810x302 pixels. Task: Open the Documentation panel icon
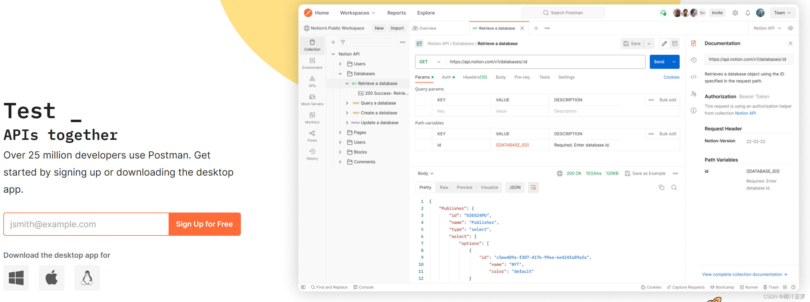pos(693,43)
